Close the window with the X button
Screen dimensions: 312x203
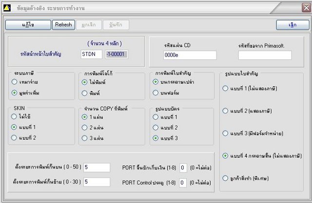pos(306,8)
